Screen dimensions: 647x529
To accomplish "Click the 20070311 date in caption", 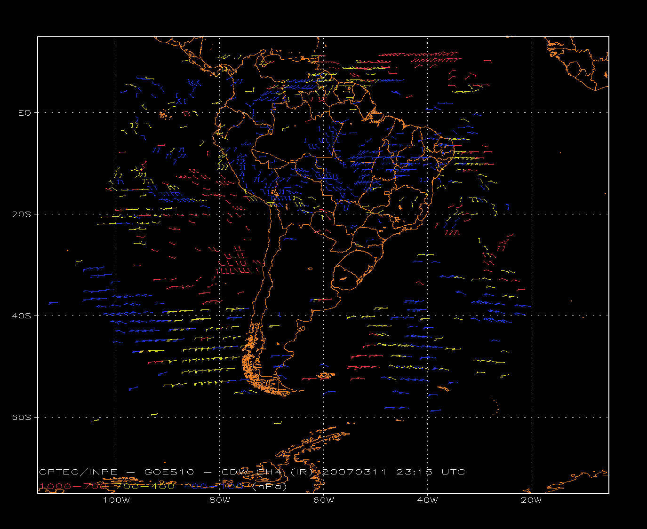I will coord(354,472).
